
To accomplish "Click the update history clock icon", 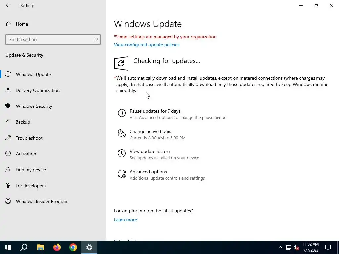I will click(122, 153).
